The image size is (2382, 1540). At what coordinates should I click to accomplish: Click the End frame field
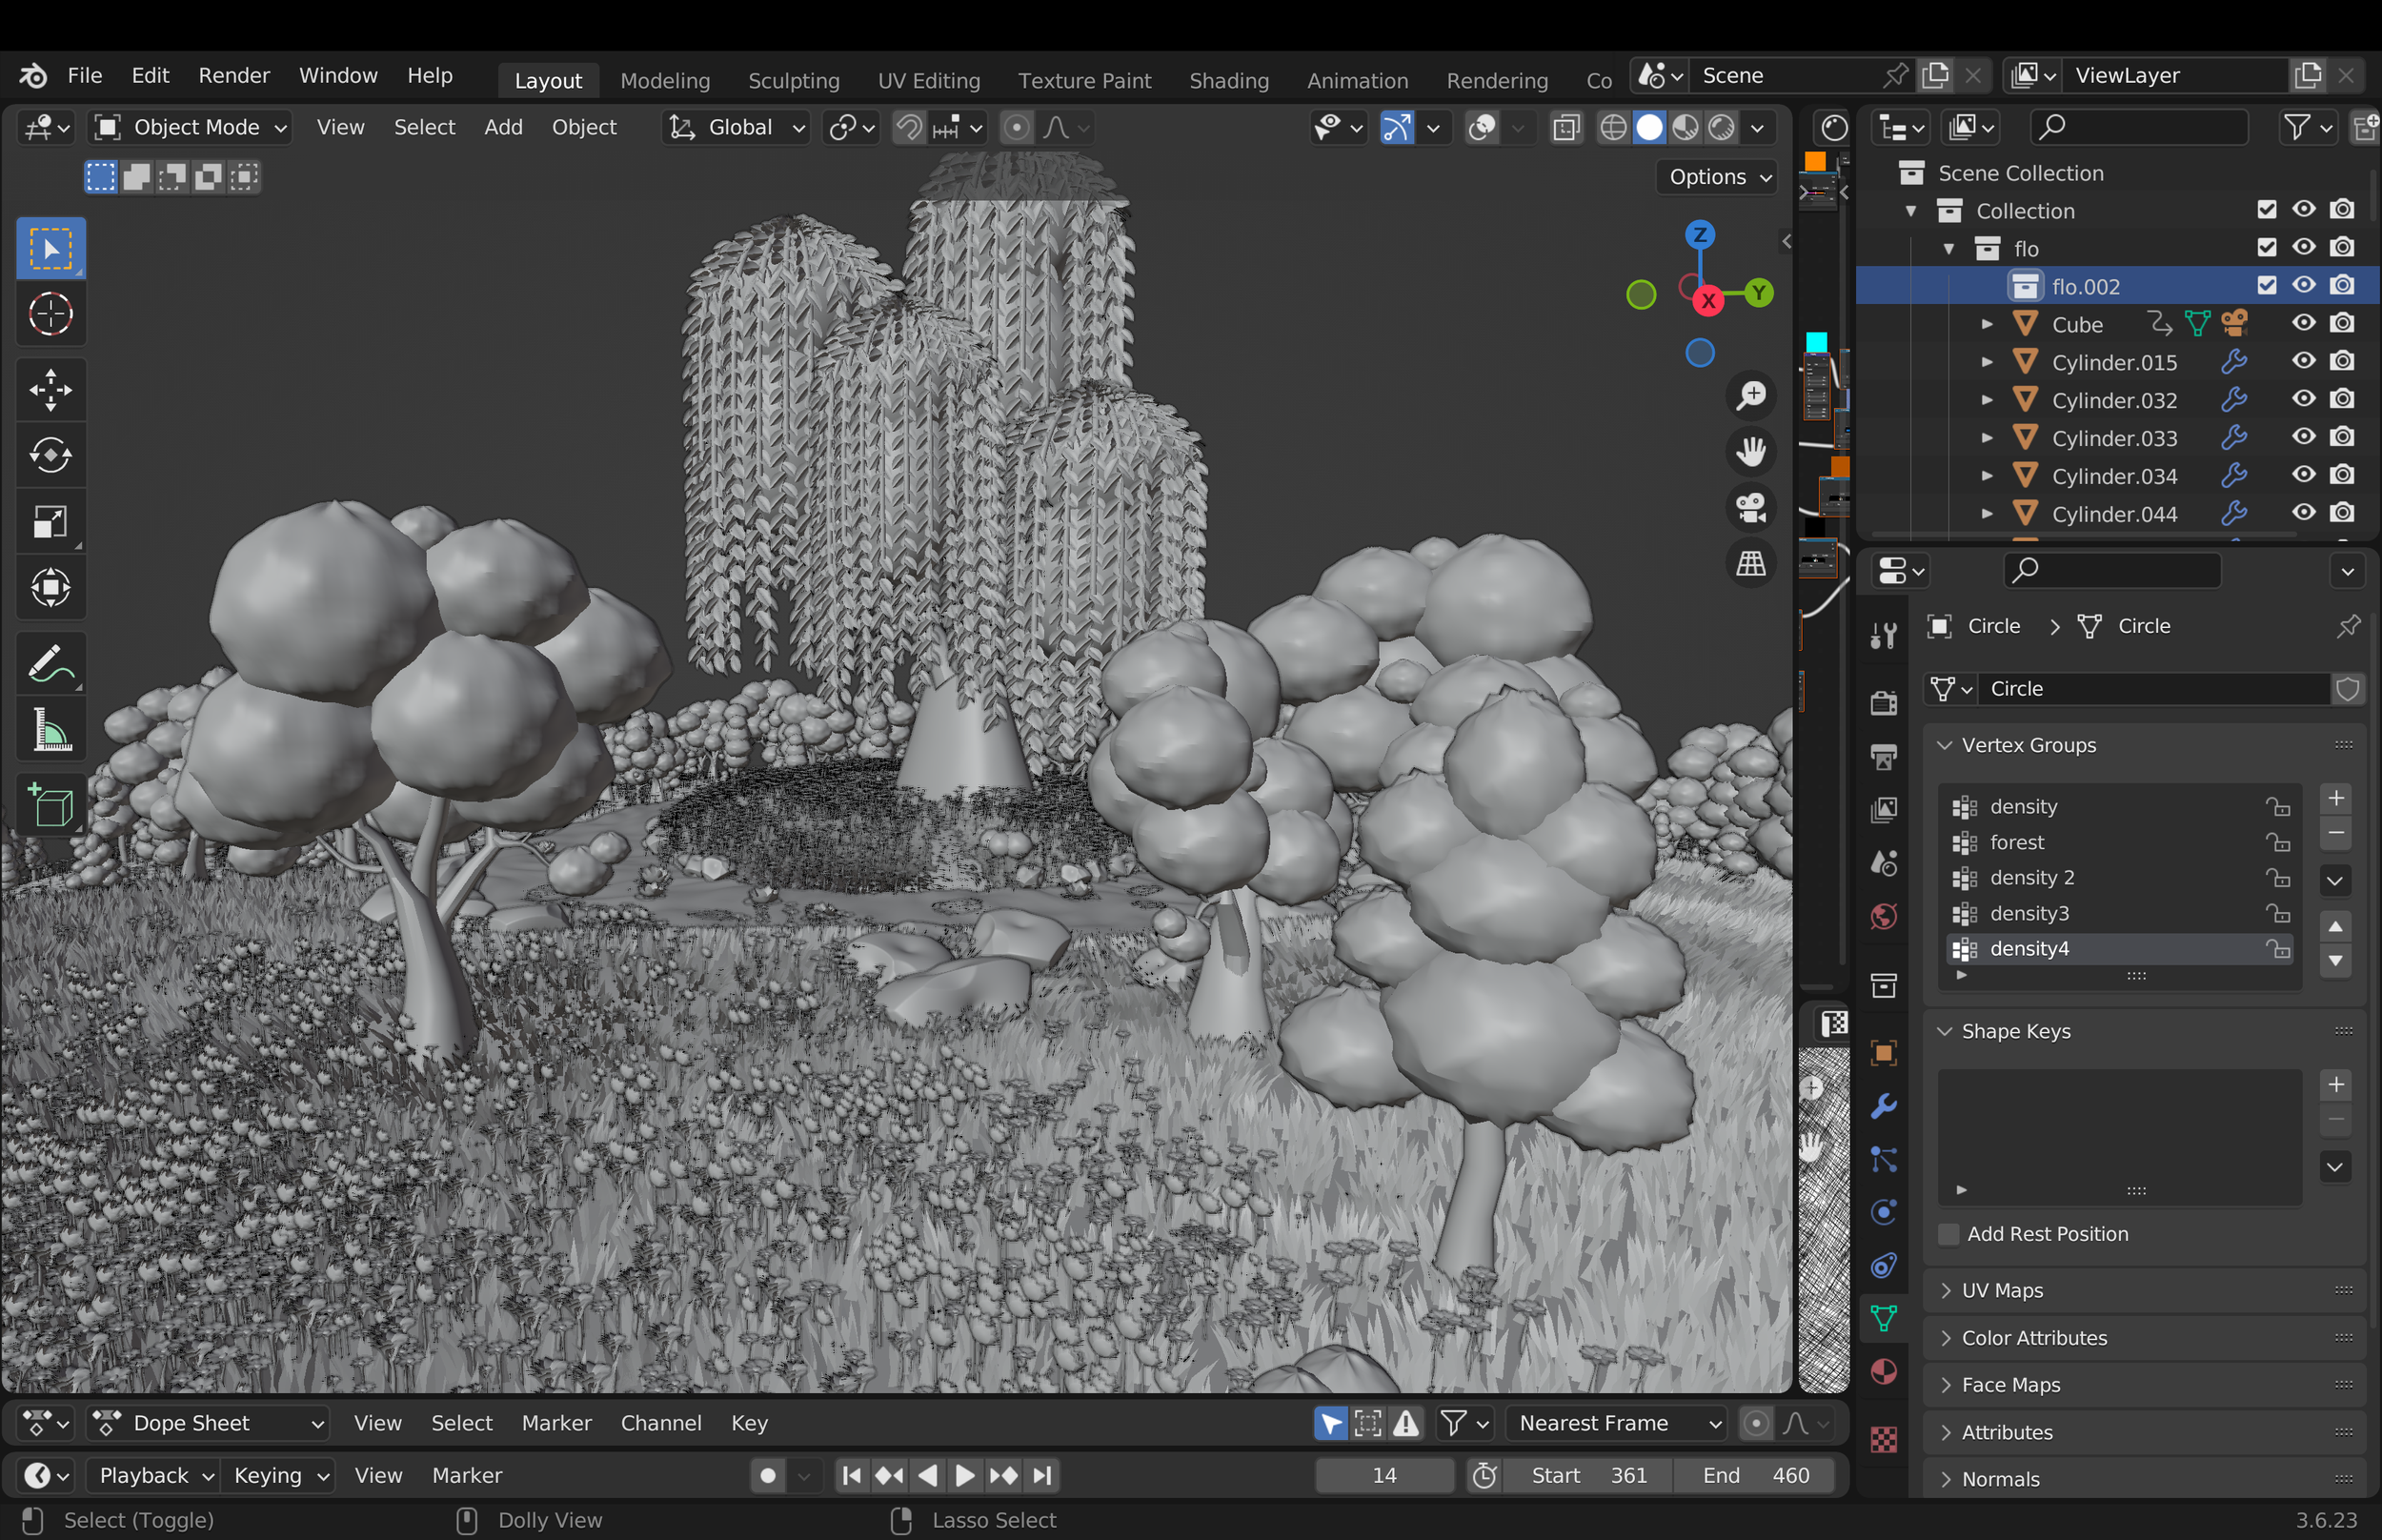click(x=1754, y=1475)
